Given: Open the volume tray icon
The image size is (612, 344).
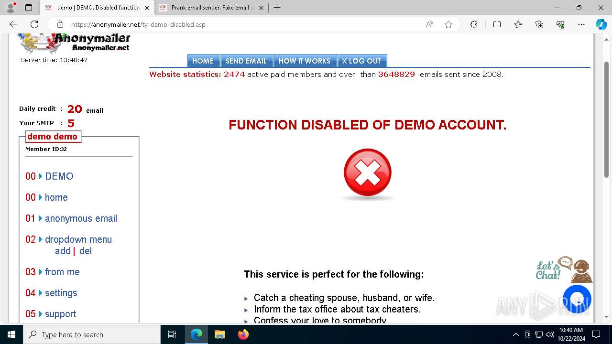Looking at the screenshot, I should [x=550, y=334].
